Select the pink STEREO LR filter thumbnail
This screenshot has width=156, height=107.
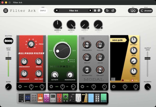point(47,98)
